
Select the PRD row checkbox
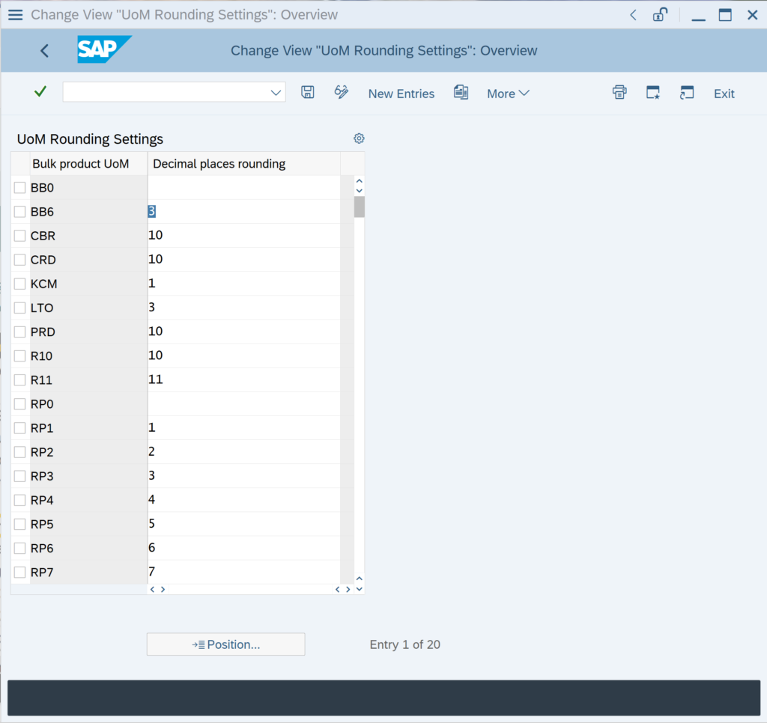pyautogui.click(x=19, y=332)
